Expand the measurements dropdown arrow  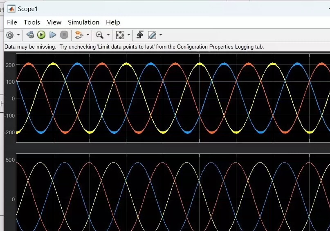(161, 35)
